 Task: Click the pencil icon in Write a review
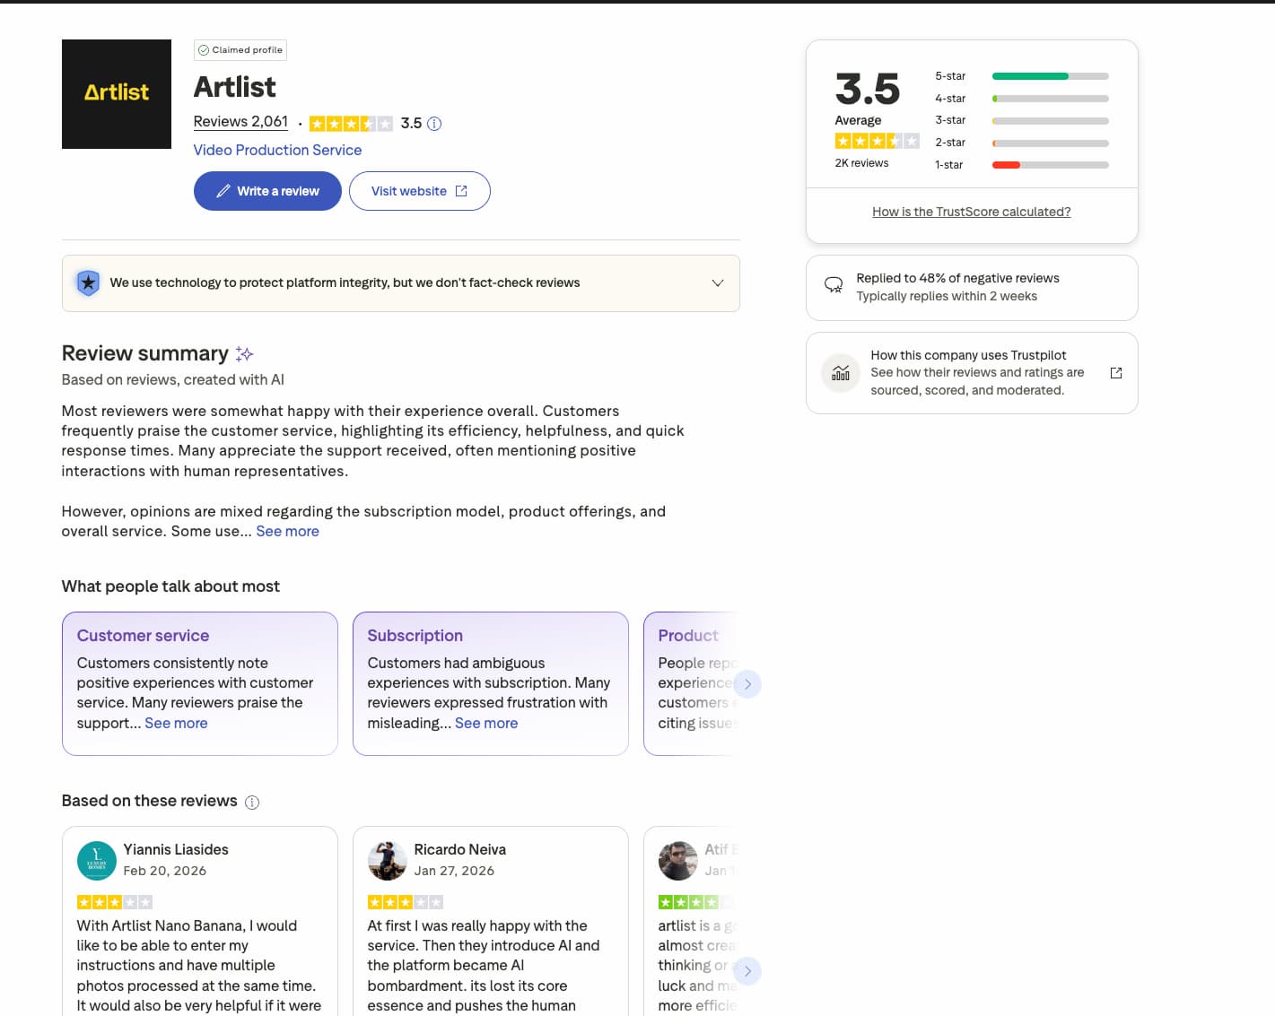(224, 190)
